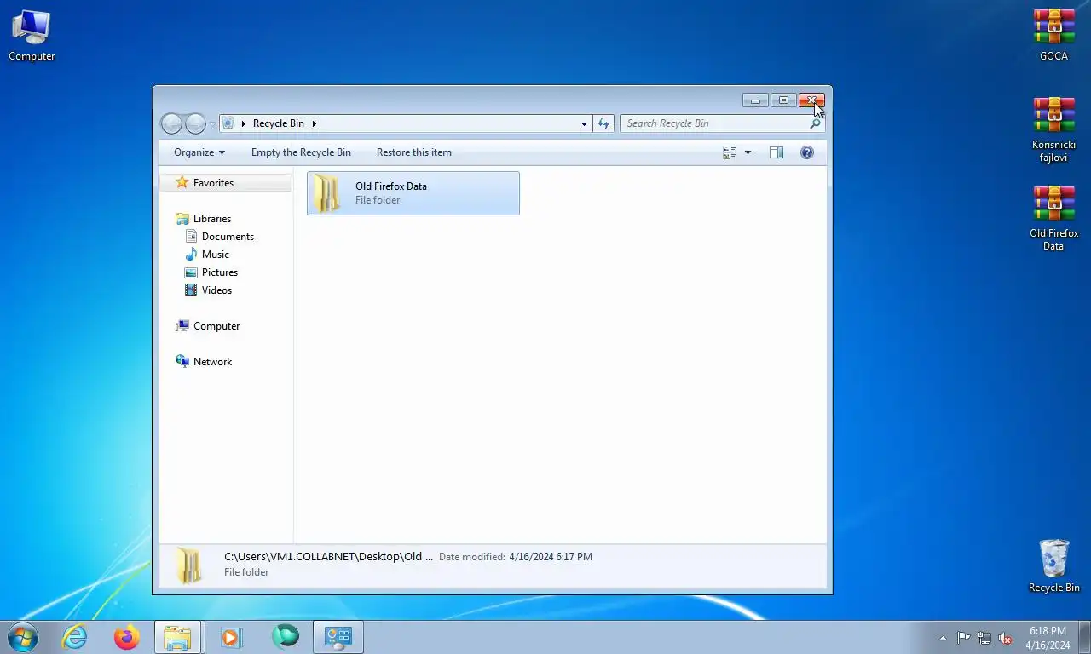Viewport: 1091px width, 654px height.
Task: Open the clock showing 6:18 PM
Action: 1048,638
